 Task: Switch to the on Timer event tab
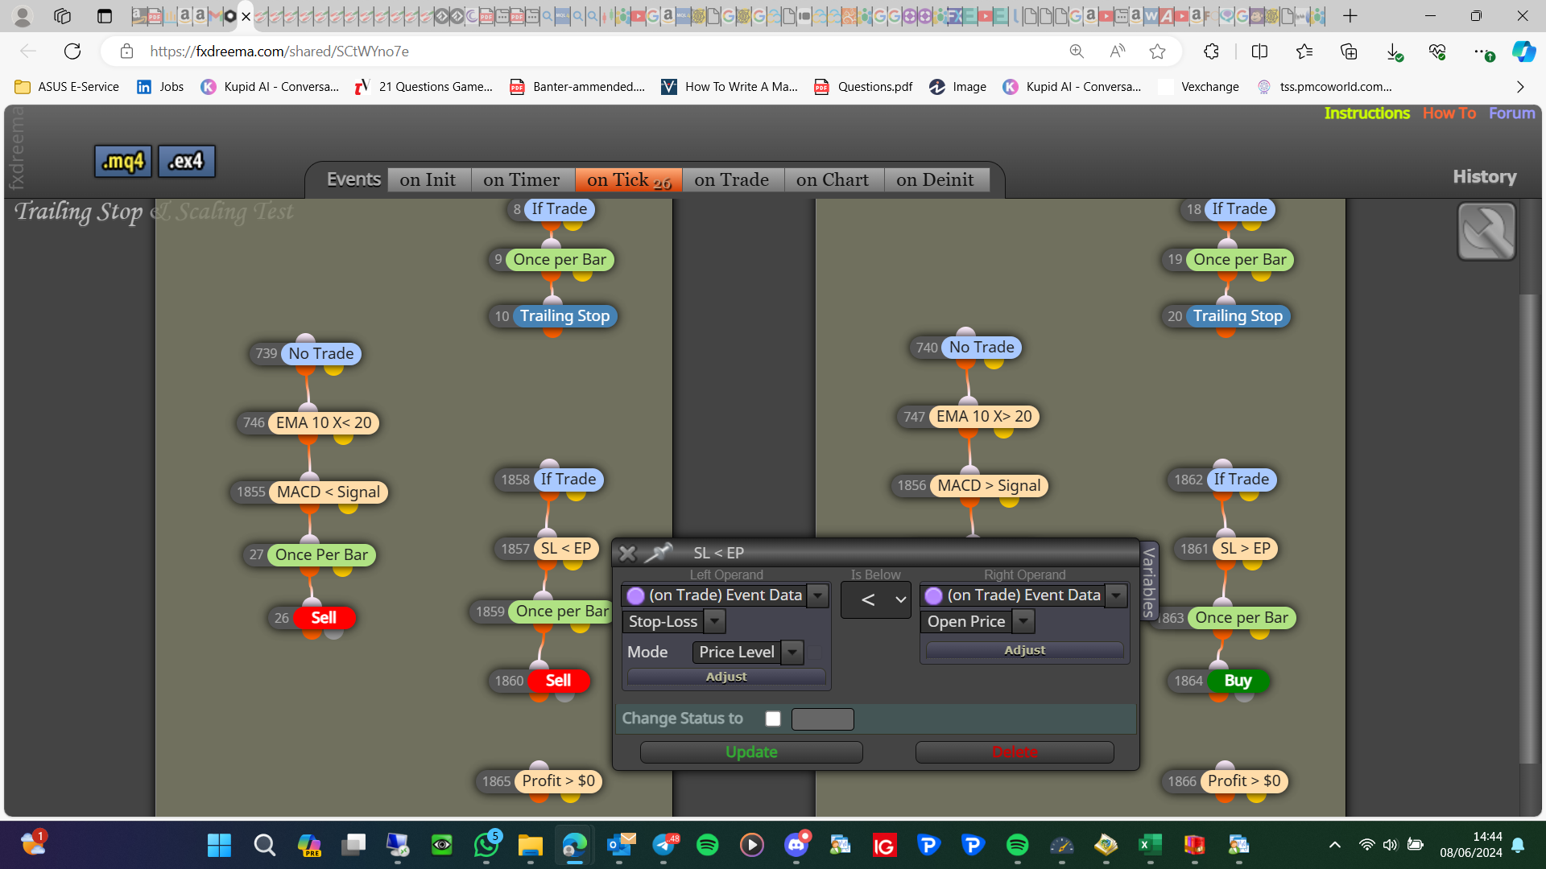coord(522,180)
